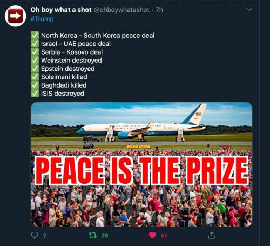Image resolution: width=270 pixels, height=246 pixels.
Task: Click the ISIS destroyed text line
Action: pos(63,94)
